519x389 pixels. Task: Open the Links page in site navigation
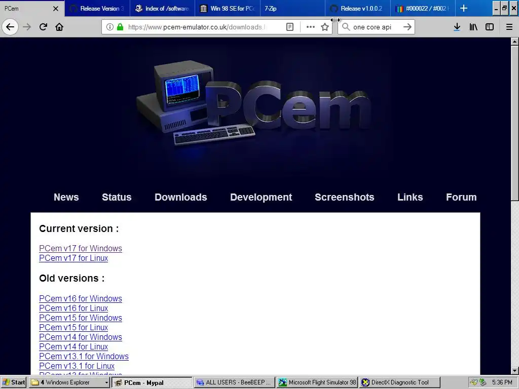pyautogui.click(x=410, y=197)
